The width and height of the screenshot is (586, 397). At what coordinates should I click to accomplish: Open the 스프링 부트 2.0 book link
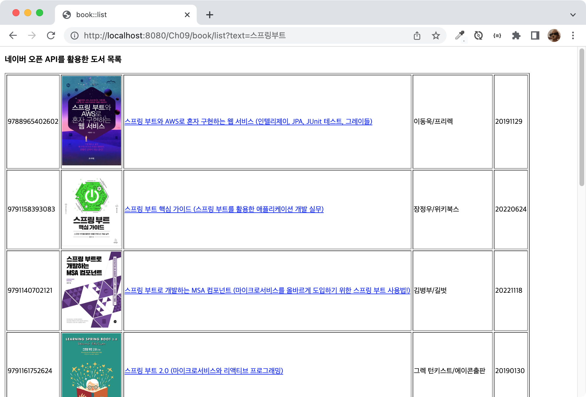204,371
